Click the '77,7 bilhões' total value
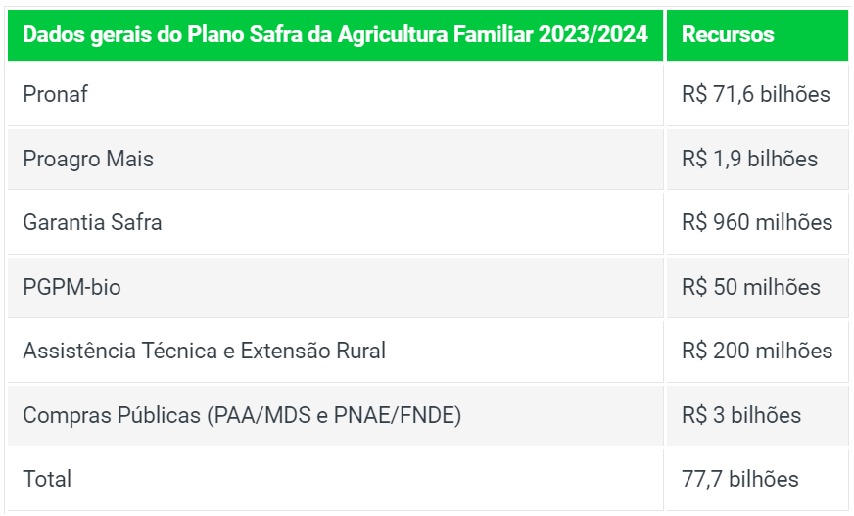The width and height of the screenshot is (854, 516). (x=740, y=479)
